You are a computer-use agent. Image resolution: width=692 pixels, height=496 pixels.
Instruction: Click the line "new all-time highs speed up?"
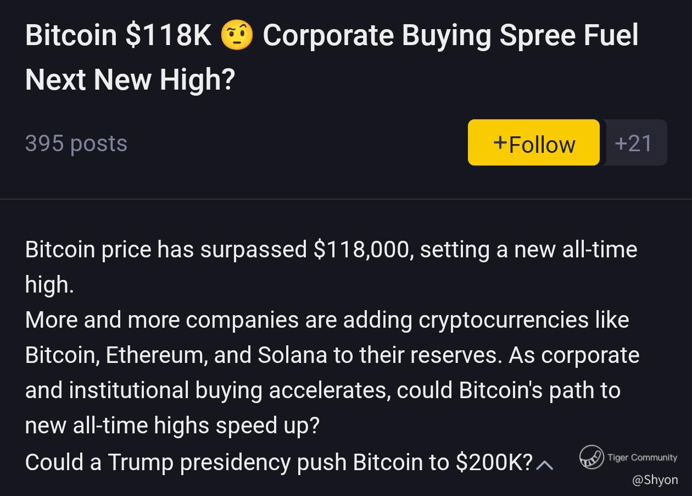pos(172,426)
